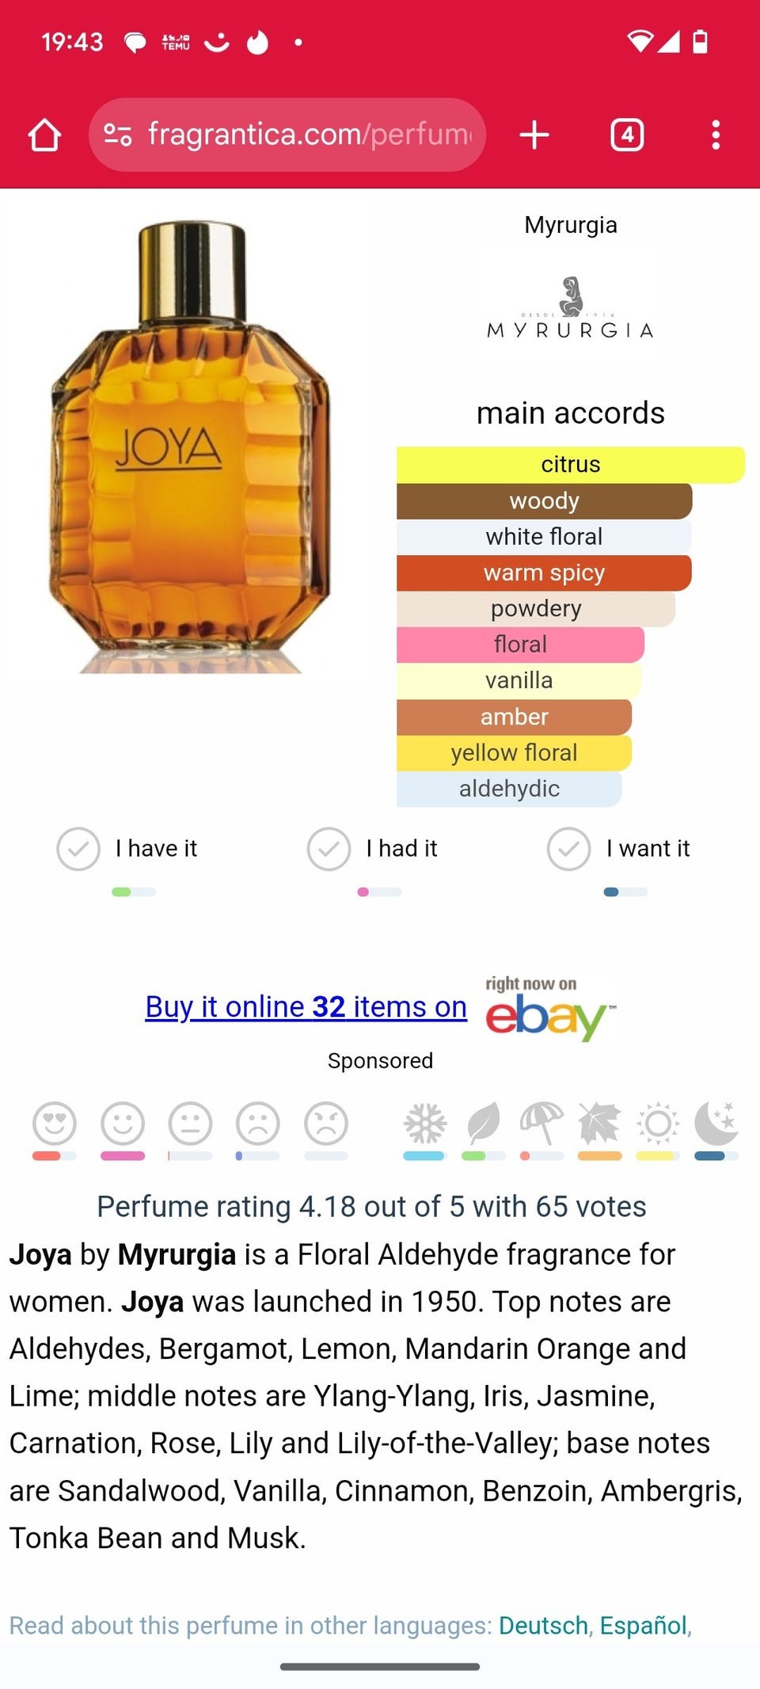The width and height of the screenshot is (760, 1689).
Task: Select the citrus accord bar
Action: click(x=571, y=465)
